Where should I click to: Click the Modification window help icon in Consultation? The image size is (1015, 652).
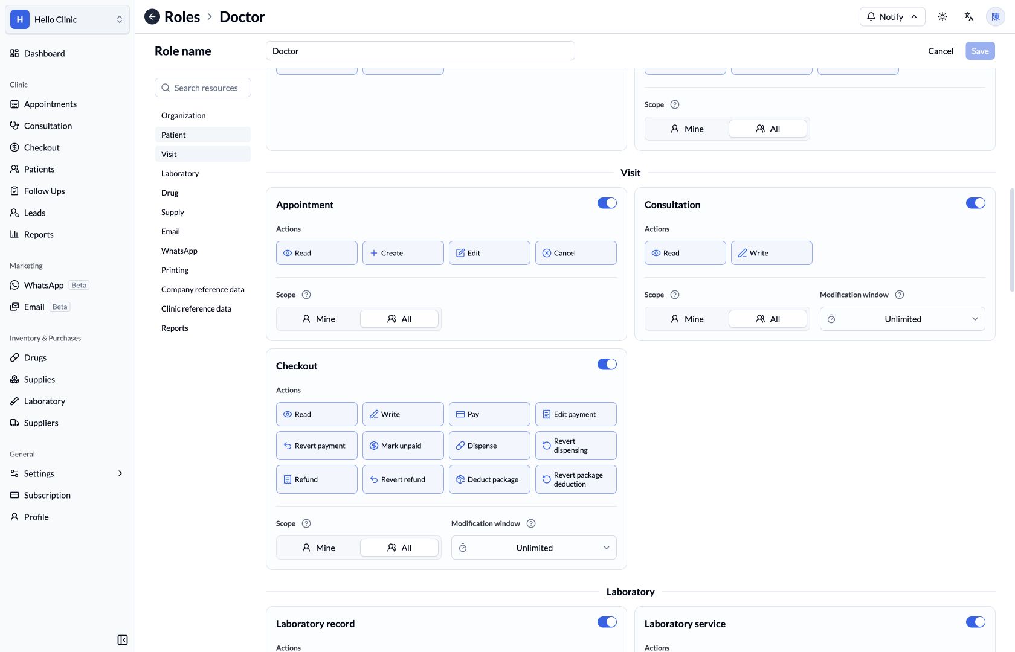coord(900,295)
